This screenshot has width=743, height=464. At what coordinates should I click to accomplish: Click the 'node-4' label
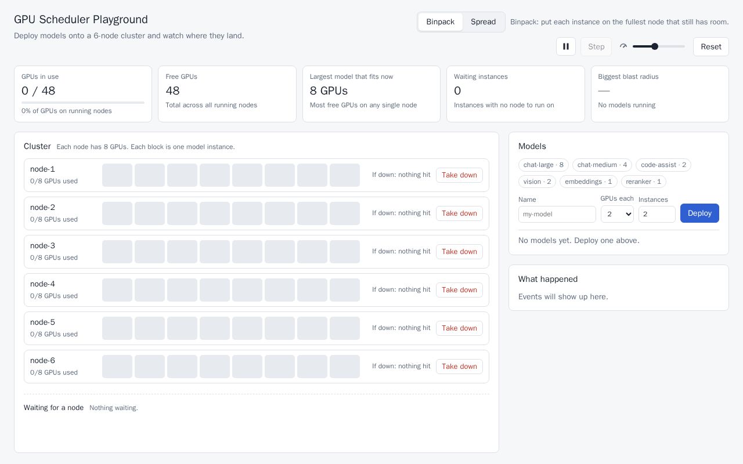click(x=42, y=284)
